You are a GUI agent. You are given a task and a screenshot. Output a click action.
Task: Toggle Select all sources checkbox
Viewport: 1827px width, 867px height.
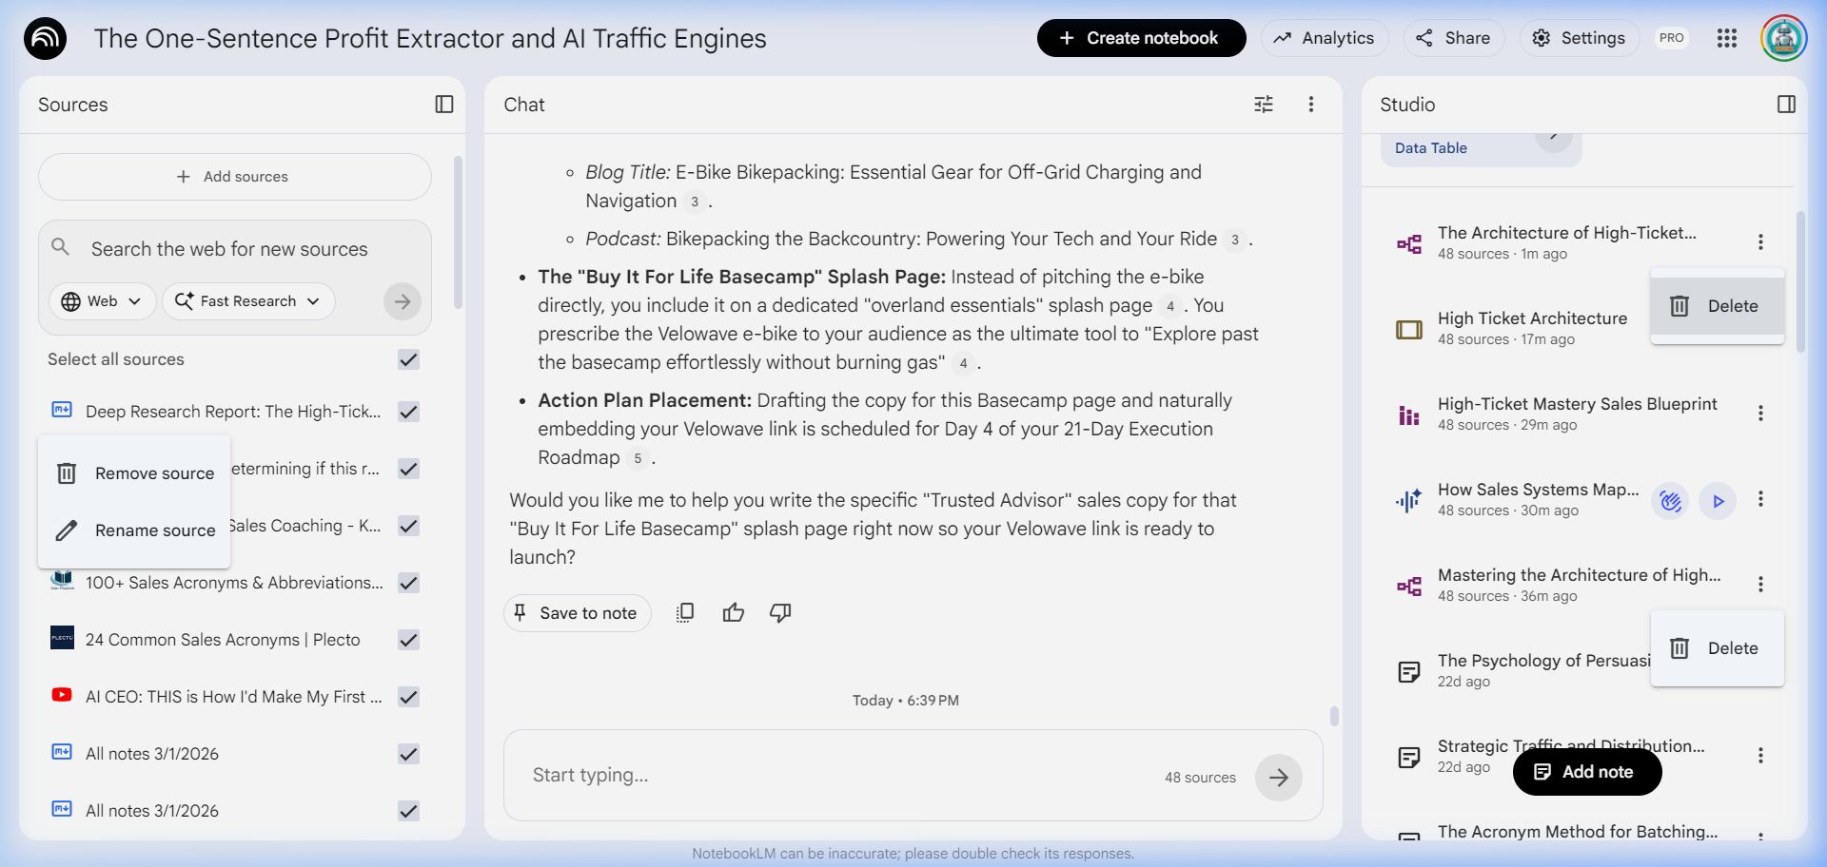[x=408, y=359]
